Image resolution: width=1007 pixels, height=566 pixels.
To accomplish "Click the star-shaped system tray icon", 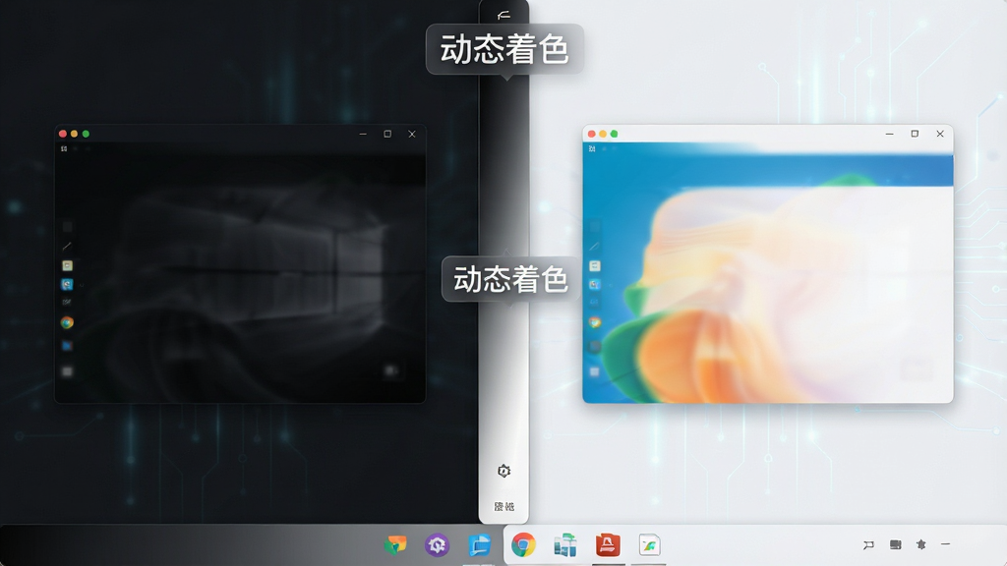I will point(920,544).
